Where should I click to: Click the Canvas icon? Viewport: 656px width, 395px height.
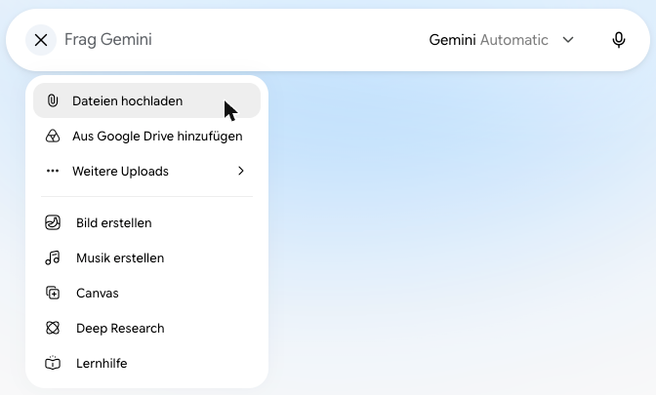tap(53, 293)
